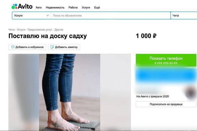
Task: Click the chevron in category selector
Action: [x=48, y=16]
